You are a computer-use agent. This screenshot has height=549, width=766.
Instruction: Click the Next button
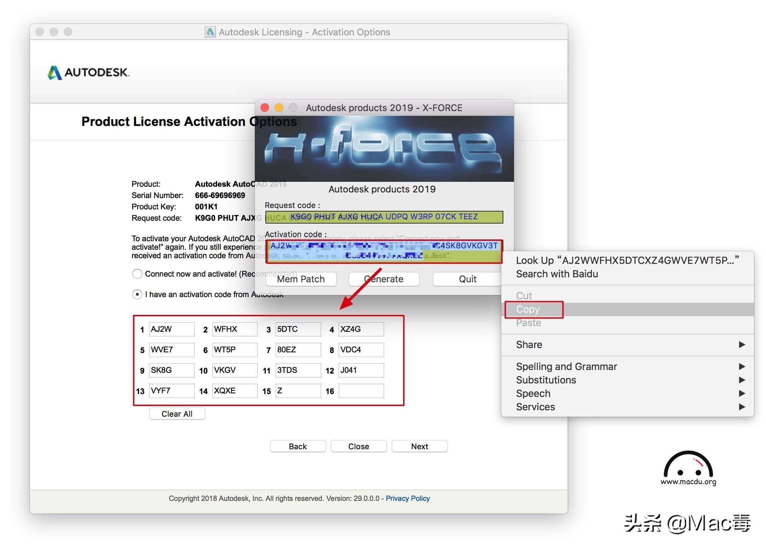pos(419,446)
